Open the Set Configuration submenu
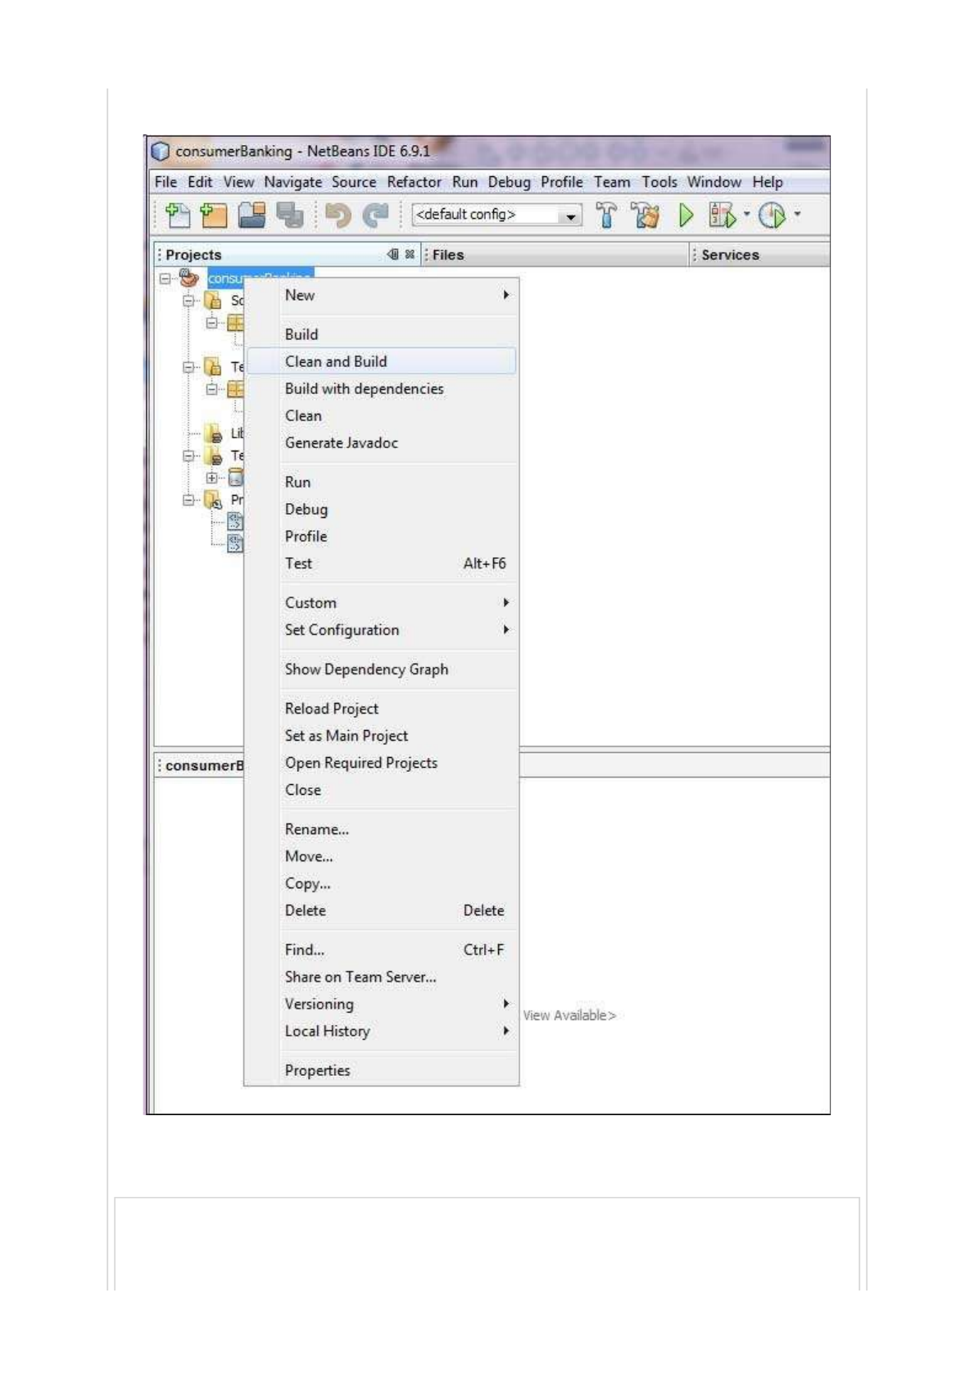This screenshot has width=974, height=1379. (x=382, y=629)
